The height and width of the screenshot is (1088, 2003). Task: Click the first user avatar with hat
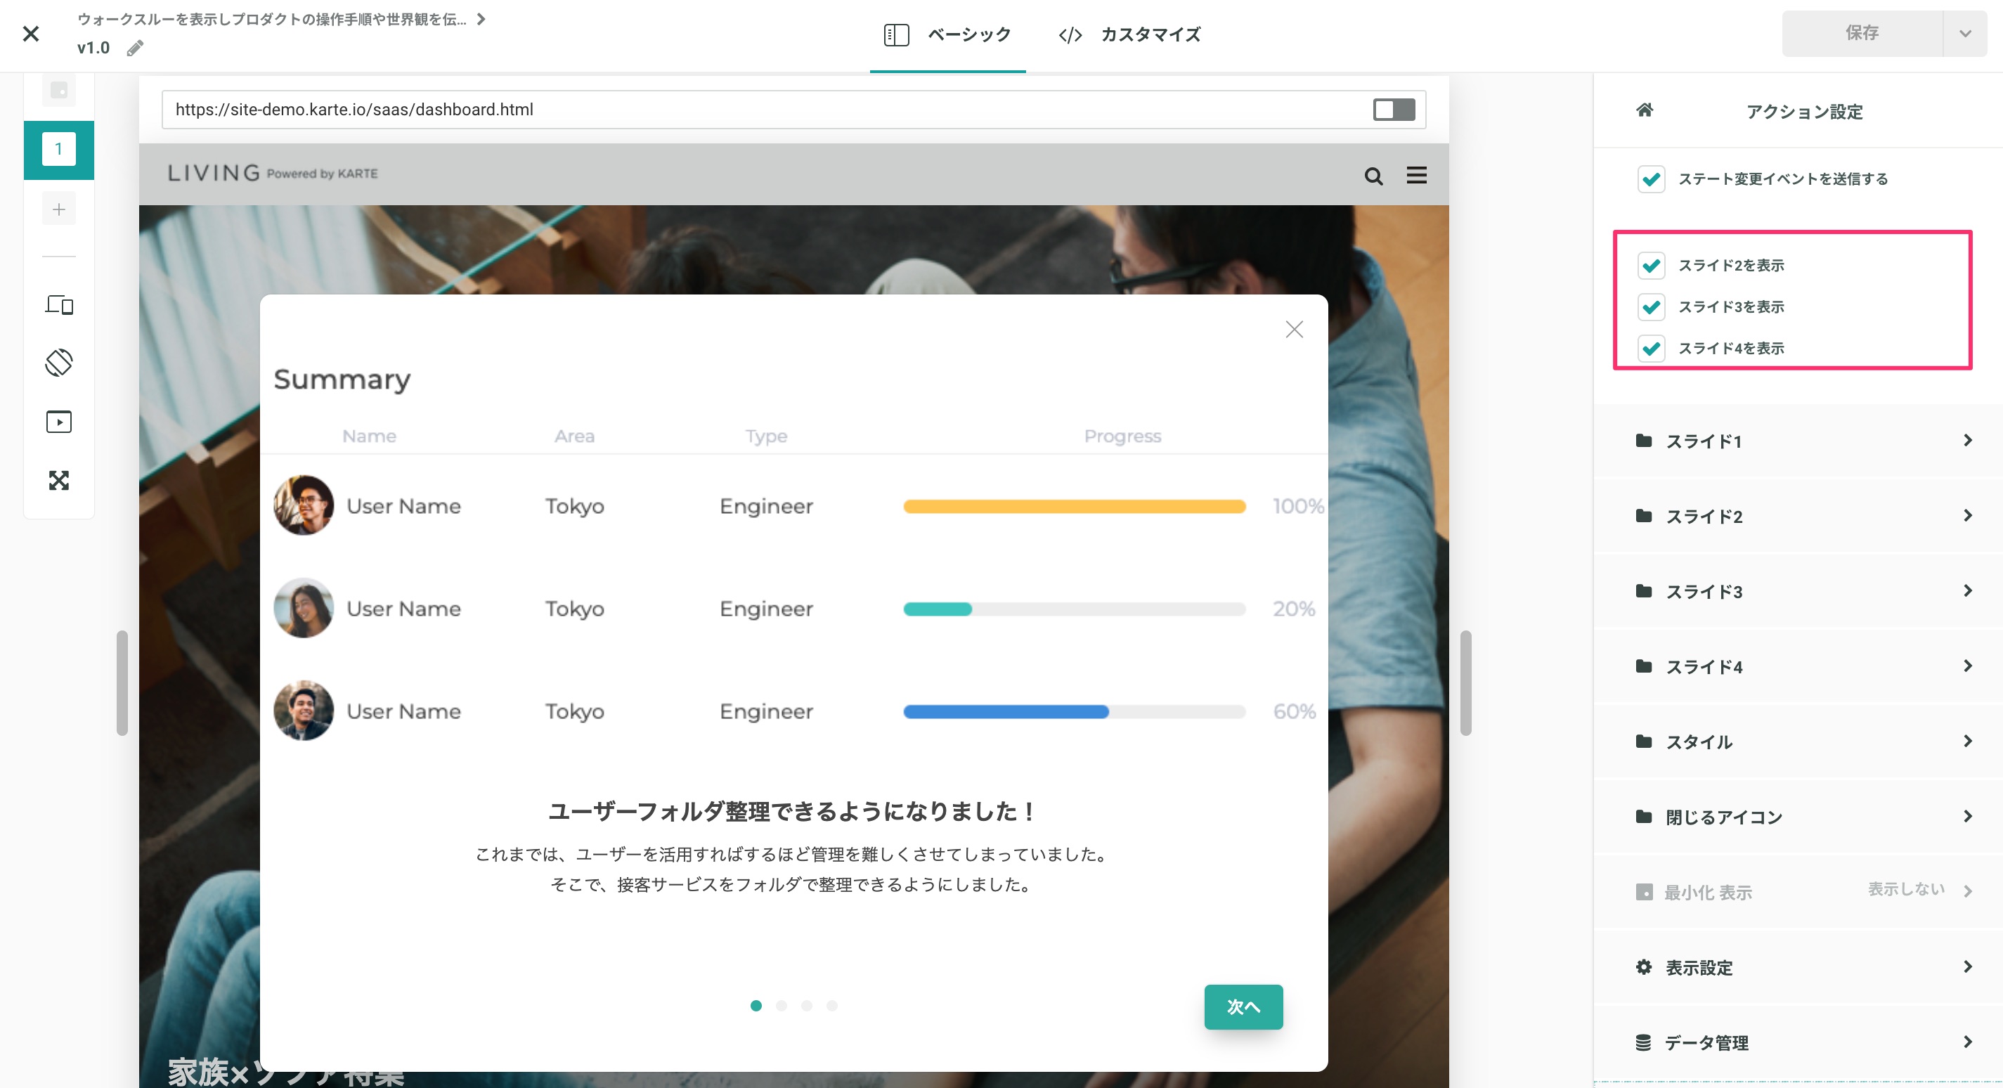point(303,505)
